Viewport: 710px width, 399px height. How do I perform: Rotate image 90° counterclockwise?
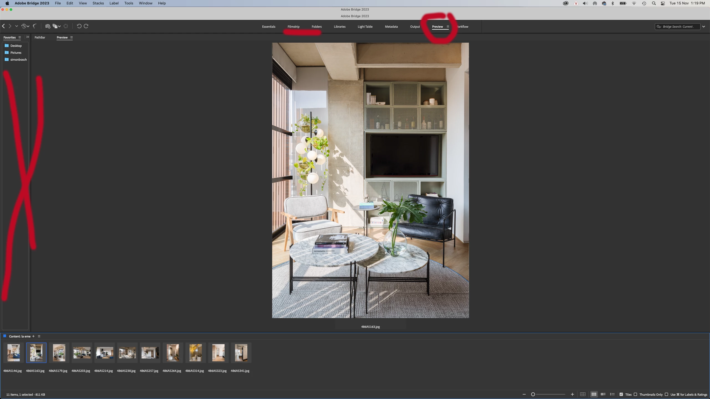pos(79,26)
